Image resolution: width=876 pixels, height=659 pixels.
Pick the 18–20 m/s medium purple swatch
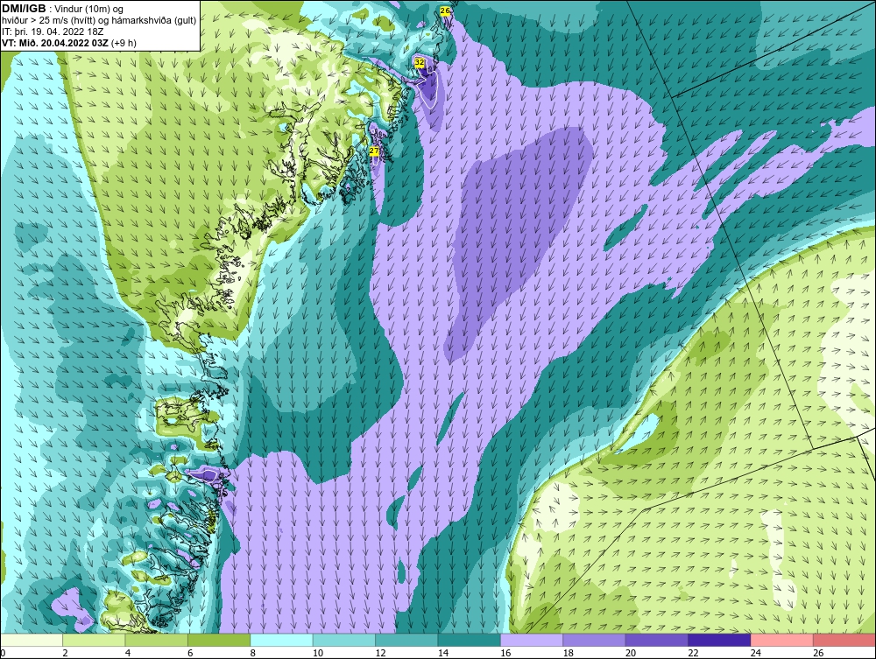click(595, 640)
